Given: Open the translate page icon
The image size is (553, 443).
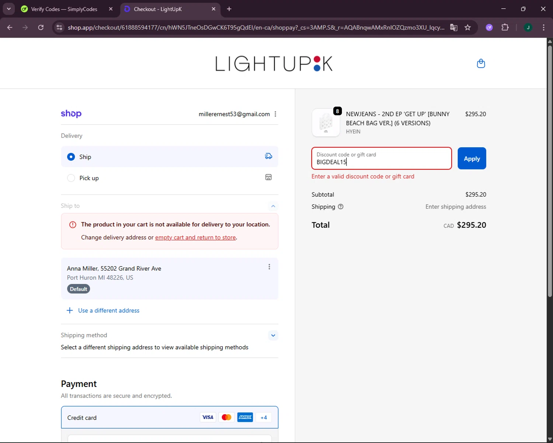Looking at the screenshot, I should click(454, 27).
